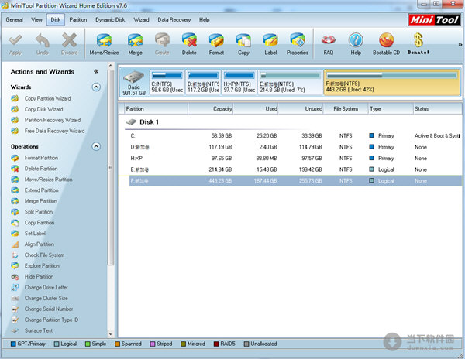Click the Label toolbar icon
Viewport: 465px width, 359px height.
[270, 40]
